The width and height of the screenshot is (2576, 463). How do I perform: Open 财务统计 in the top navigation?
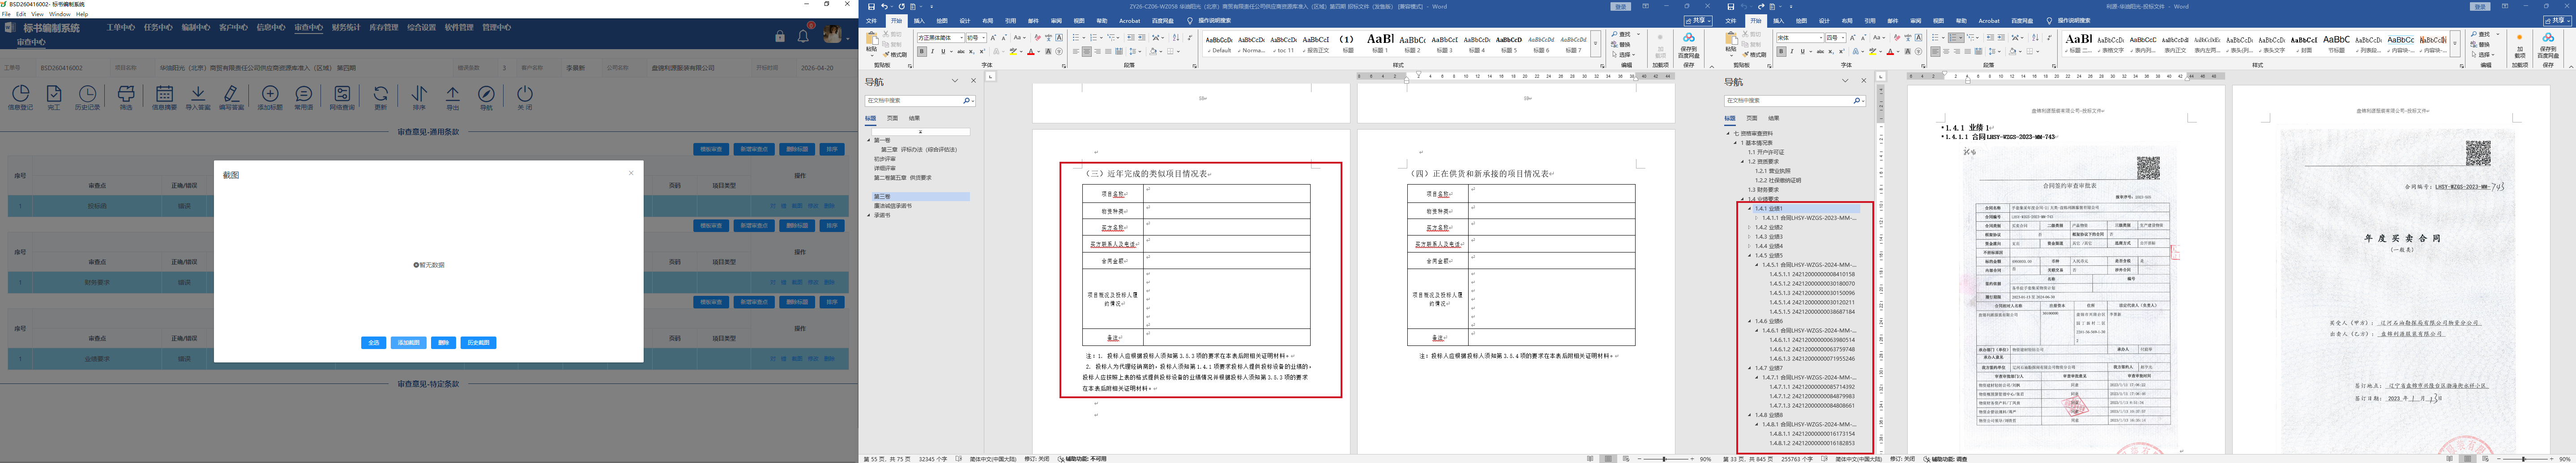(x=346, y=28)
